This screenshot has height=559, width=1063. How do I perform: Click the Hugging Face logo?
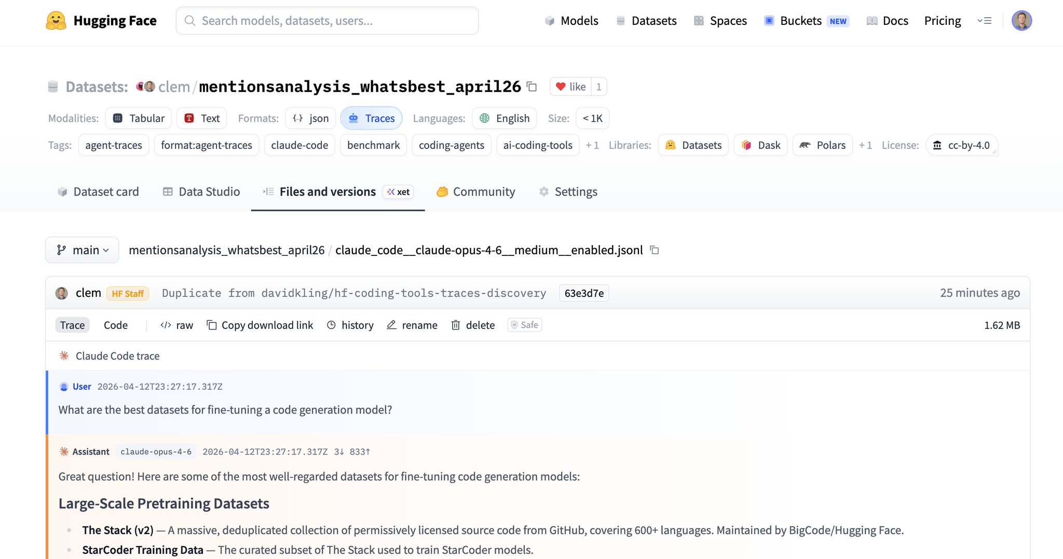(x=101, y=21)
